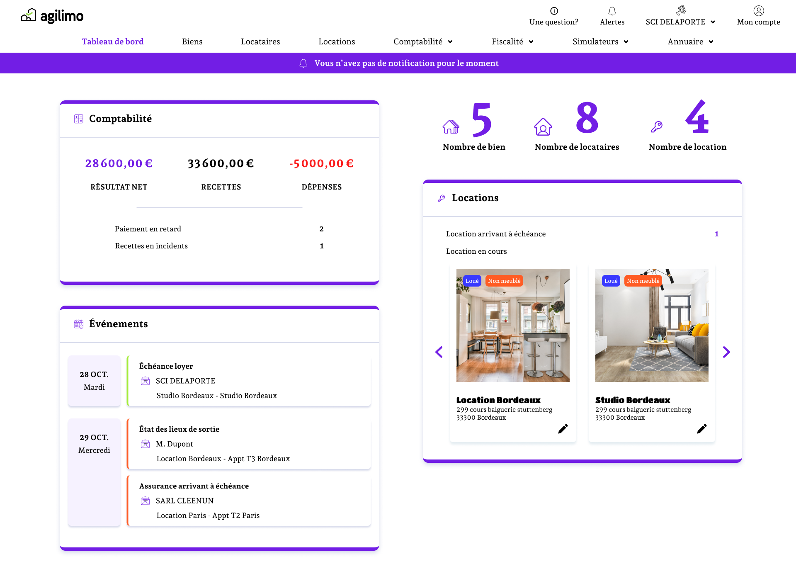
Task: Open Mon compte user icon
Action: (758, 11)
